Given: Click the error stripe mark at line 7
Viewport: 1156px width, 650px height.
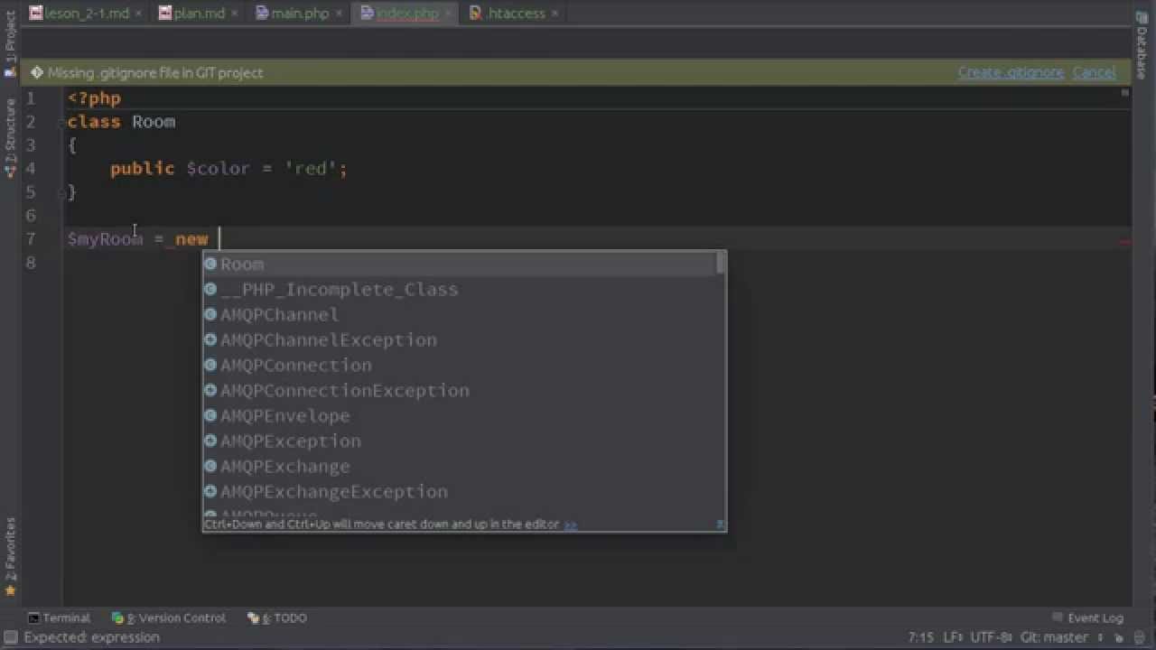Looking at the screenshot, I should coord(1125,241).
